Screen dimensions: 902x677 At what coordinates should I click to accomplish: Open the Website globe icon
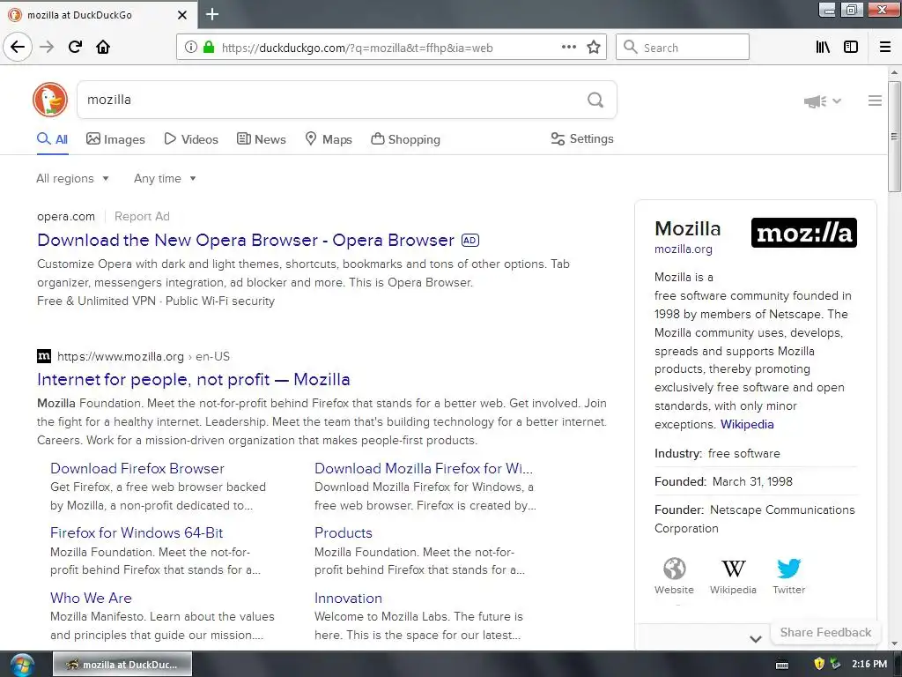674,569
